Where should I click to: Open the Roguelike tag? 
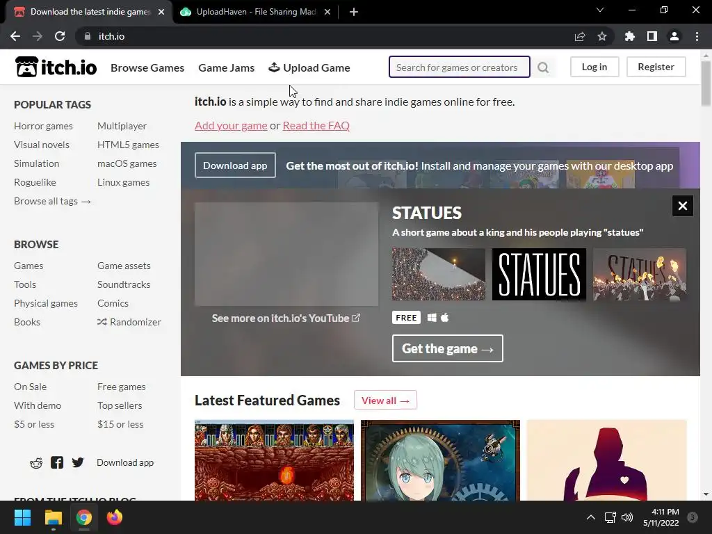pyautogui.click(x=35, y=182)
